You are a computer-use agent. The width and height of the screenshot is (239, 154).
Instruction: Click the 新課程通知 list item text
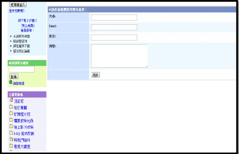click(20, 41)
